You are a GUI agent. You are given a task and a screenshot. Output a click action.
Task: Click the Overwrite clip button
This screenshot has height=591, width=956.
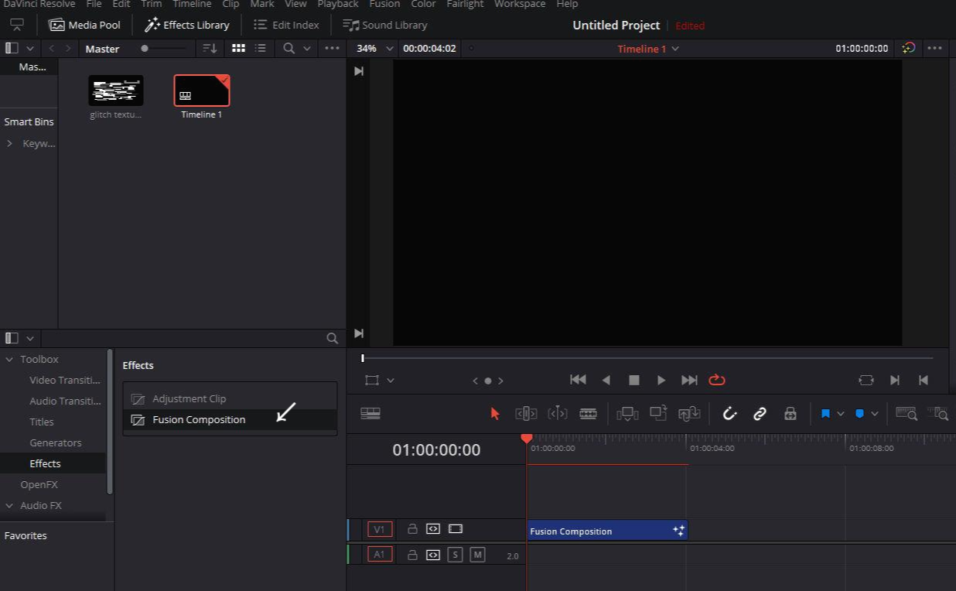point(658,414)
